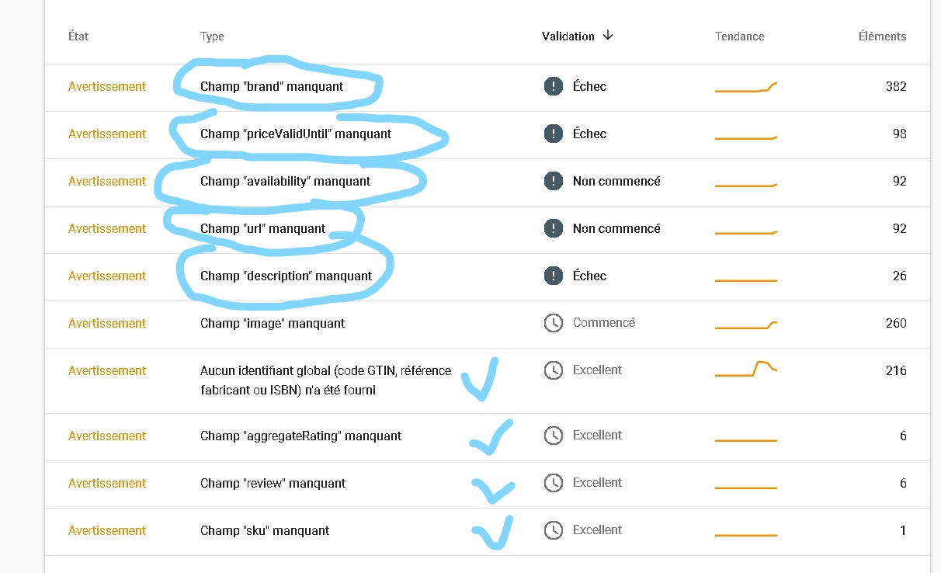Click the clock icon on the sku row
This screenshot has height=573, width=941.
(x=554, y=530)
